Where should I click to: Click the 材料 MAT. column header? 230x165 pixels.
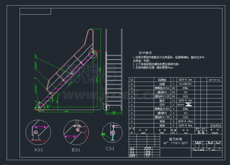(x=185, y=131)
